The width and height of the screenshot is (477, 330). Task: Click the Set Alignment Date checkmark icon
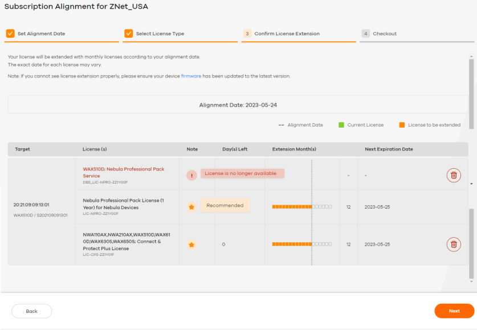tap(10, 34)
